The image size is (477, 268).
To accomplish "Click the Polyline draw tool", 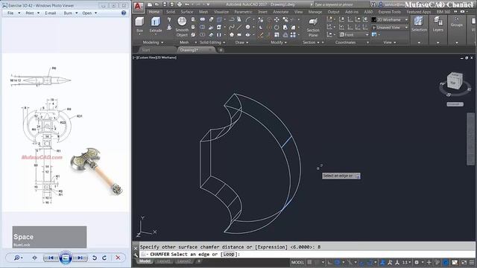I will [232, 19].
